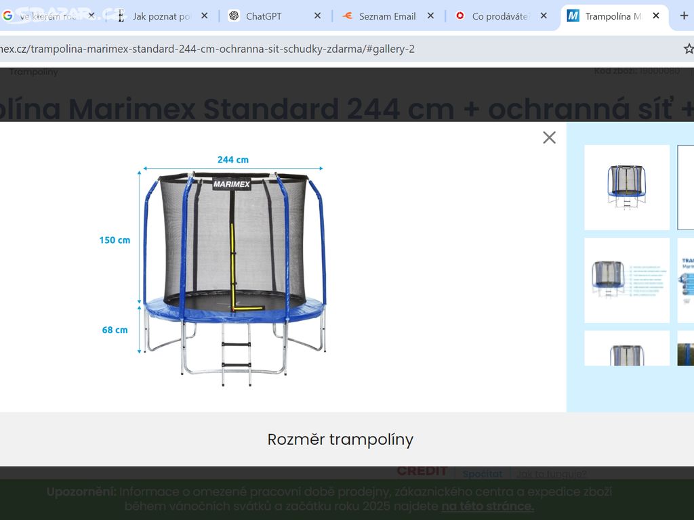Viewport: 694px width, 520px height.
Task: Bookmark this page with the star icon
Action: click(689, 49)
